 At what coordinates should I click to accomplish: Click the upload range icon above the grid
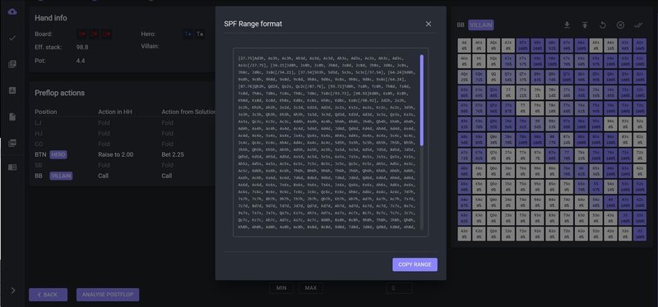585,25
